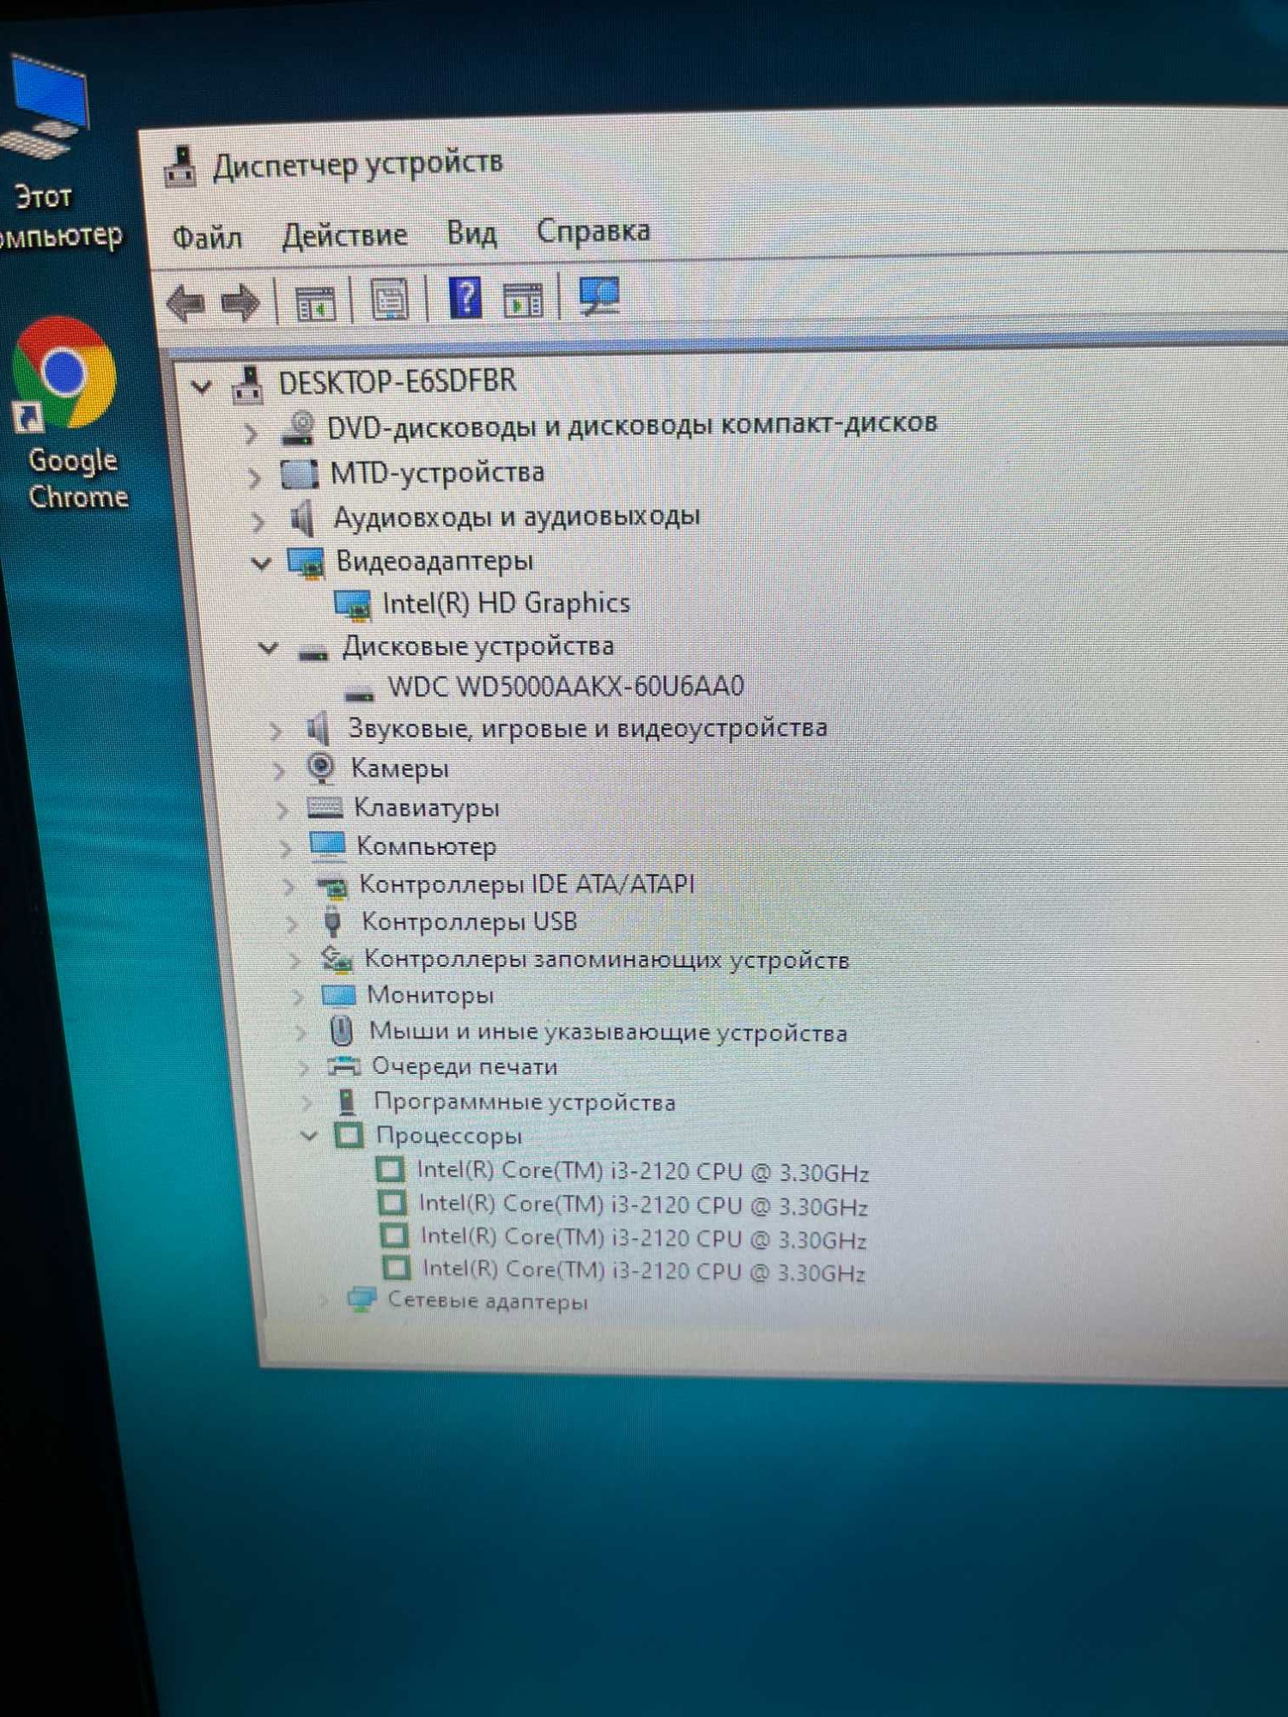Select Мыши и иные указывающие устройства label
1288x1717 pixels.
pos(608,1032)
